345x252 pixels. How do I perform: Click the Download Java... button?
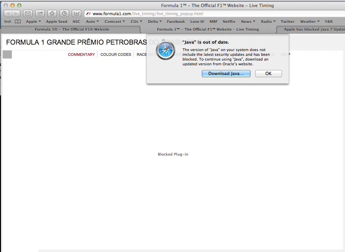226,73
